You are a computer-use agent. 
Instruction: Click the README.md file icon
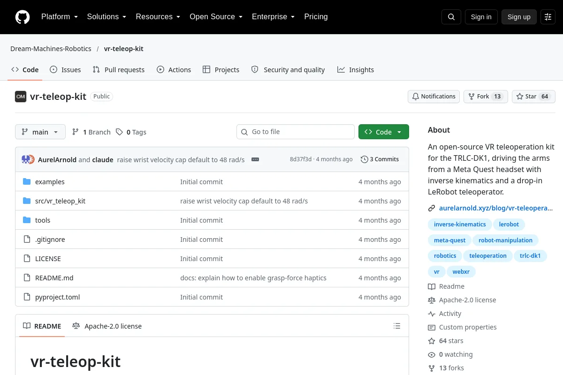coord(27,277)
